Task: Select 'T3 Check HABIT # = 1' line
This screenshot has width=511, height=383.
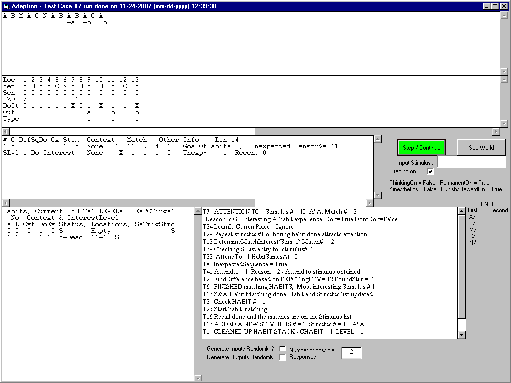Action: 234,302
